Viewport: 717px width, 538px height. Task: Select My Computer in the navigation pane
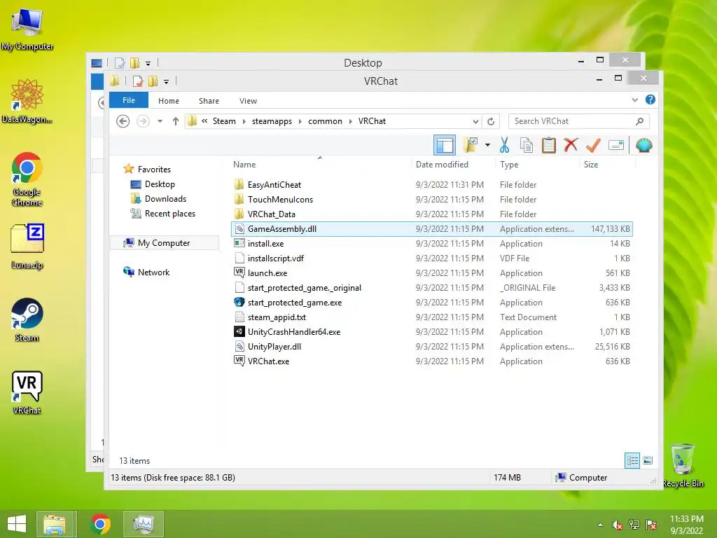[x=164, y=243]
